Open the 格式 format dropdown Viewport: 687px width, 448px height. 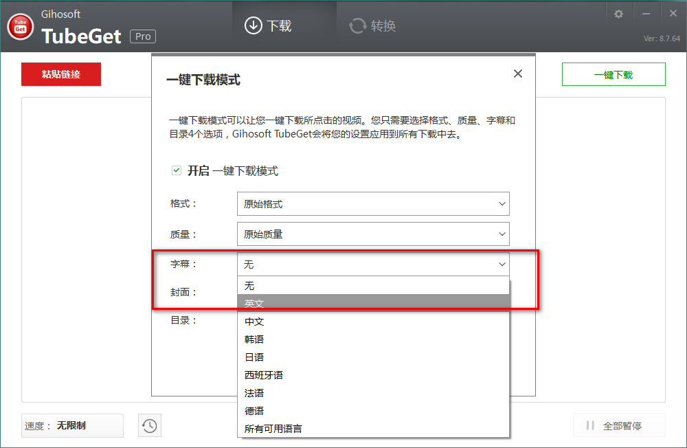click(x=373, y=203)
